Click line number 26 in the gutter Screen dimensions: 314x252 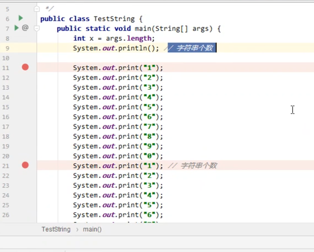(5, 215)
